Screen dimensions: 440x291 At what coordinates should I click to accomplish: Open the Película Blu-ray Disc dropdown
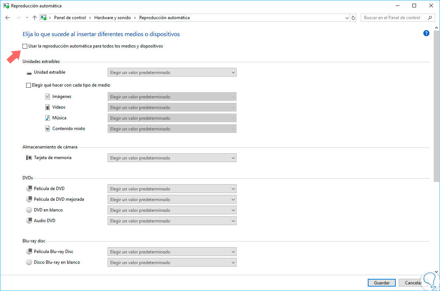172,252
